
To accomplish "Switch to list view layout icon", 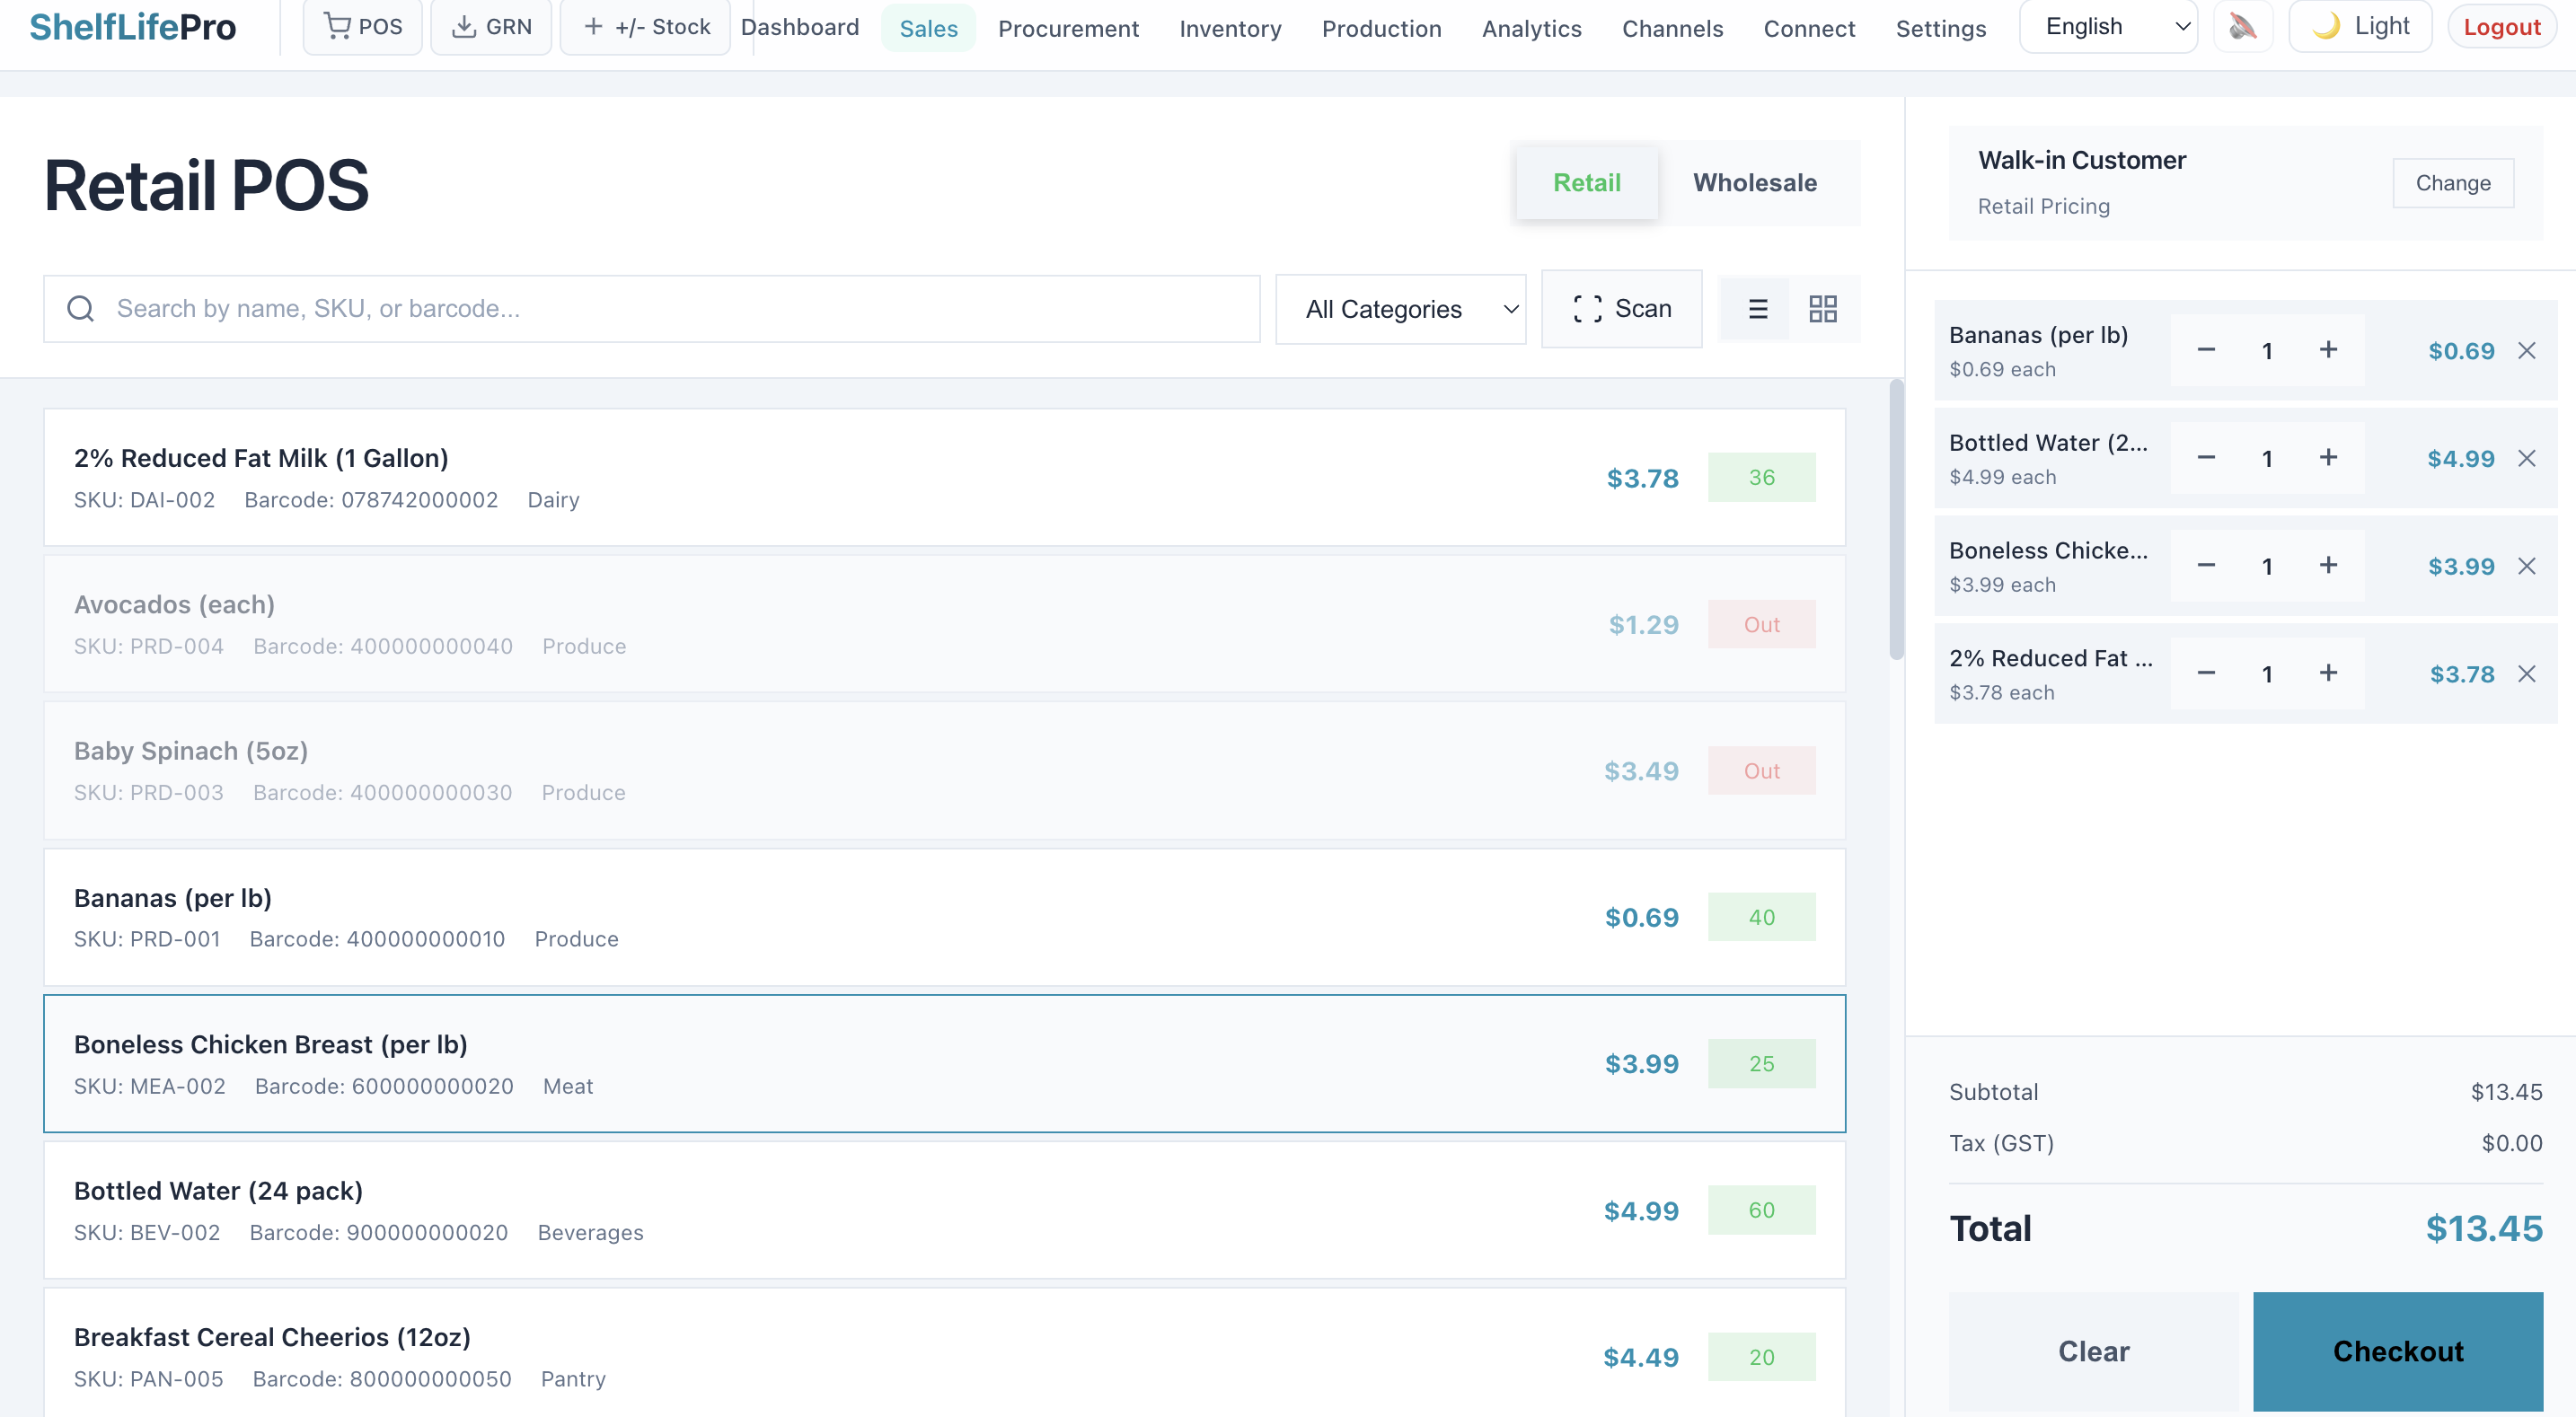I will pos(1757,309).
